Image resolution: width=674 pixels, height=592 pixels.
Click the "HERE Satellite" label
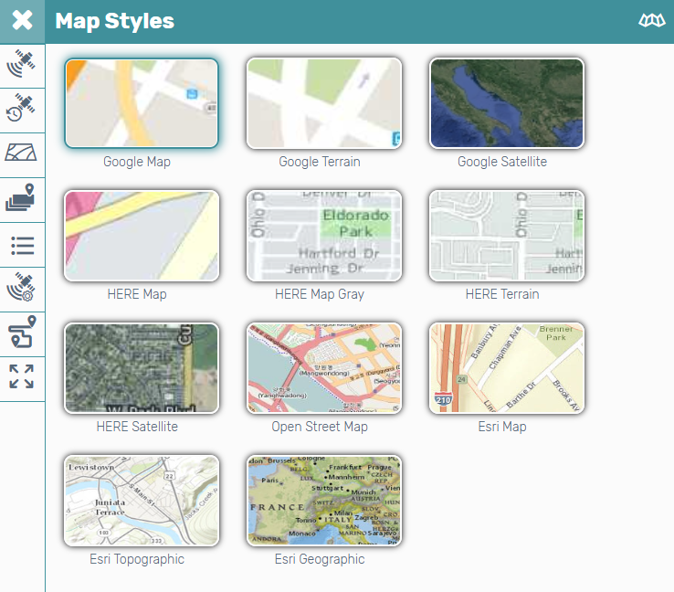(x=137, y=427)
